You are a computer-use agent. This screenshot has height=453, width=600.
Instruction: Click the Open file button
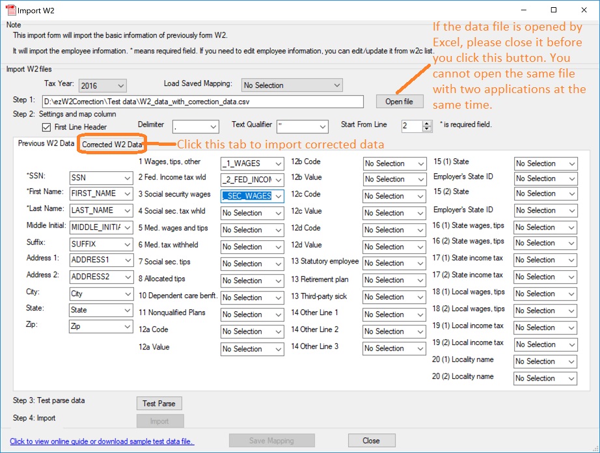tap(399, 102)
